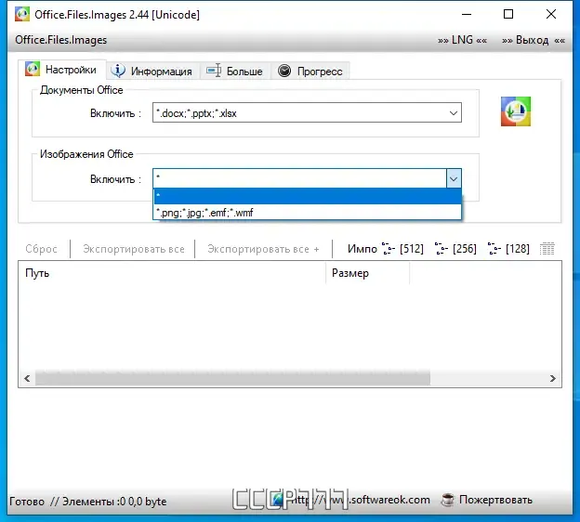Viewport: 580px width, 522px height.
Task: Click the Настройки tab icon
Action: tap(33, 69)
